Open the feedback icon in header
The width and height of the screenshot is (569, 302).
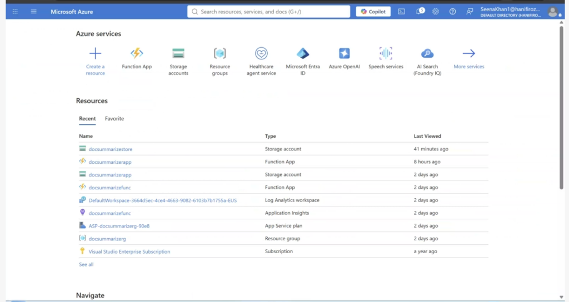[x=470, y=12]
